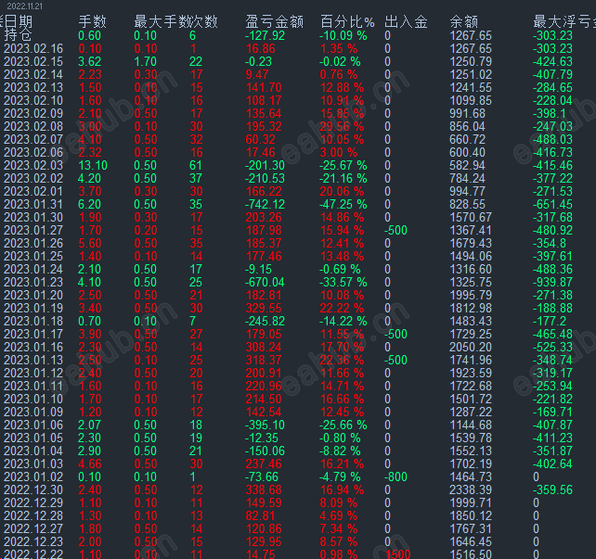Select date 2023.01.23 row
The height and width of the screenshot is (559, 596).
[33, 282]
